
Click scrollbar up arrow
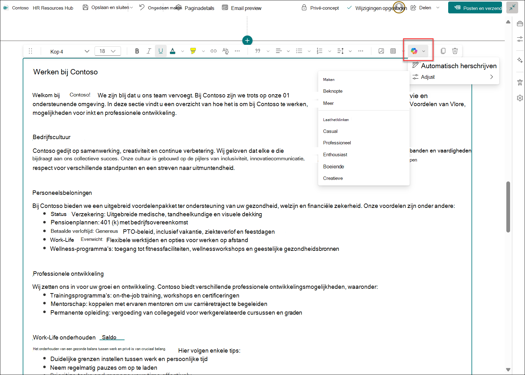click(508, 22)
